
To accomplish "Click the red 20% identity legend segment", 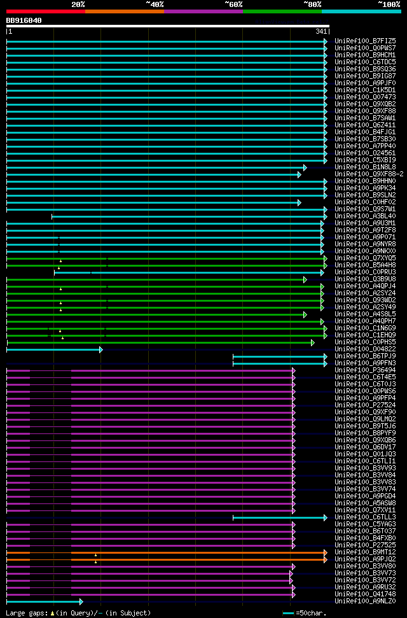I will (x=46, y=11).
